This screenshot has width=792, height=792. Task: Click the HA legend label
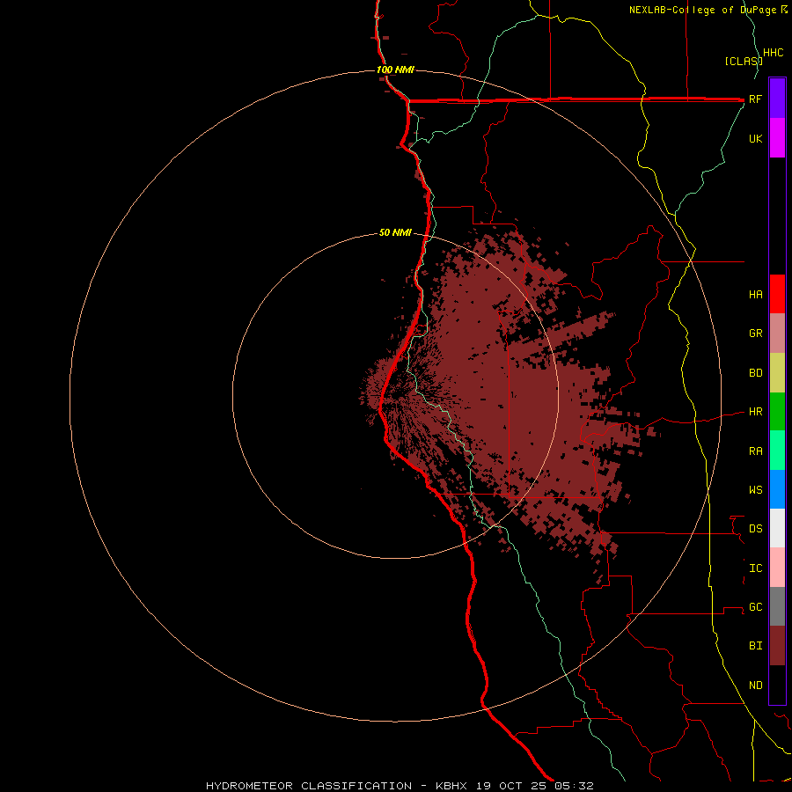[x=755, y=295]
